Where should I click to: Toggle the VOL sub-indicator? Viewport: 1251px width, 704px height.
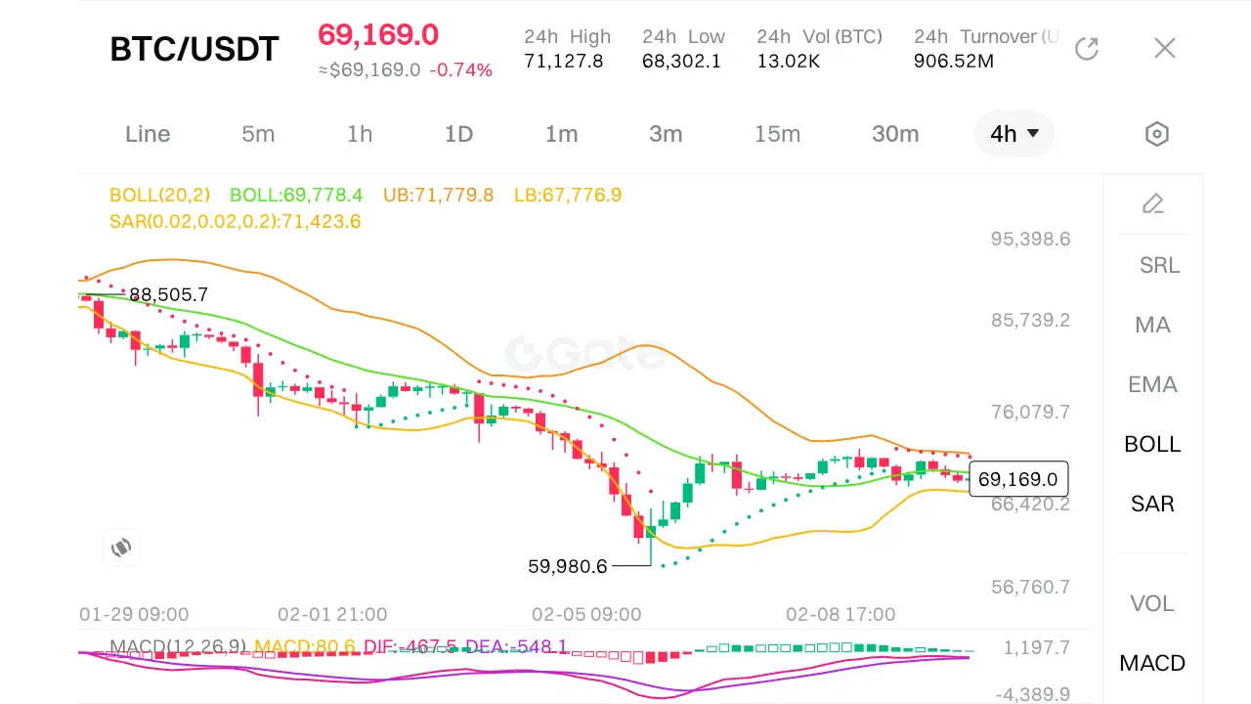click(1152, 603)
